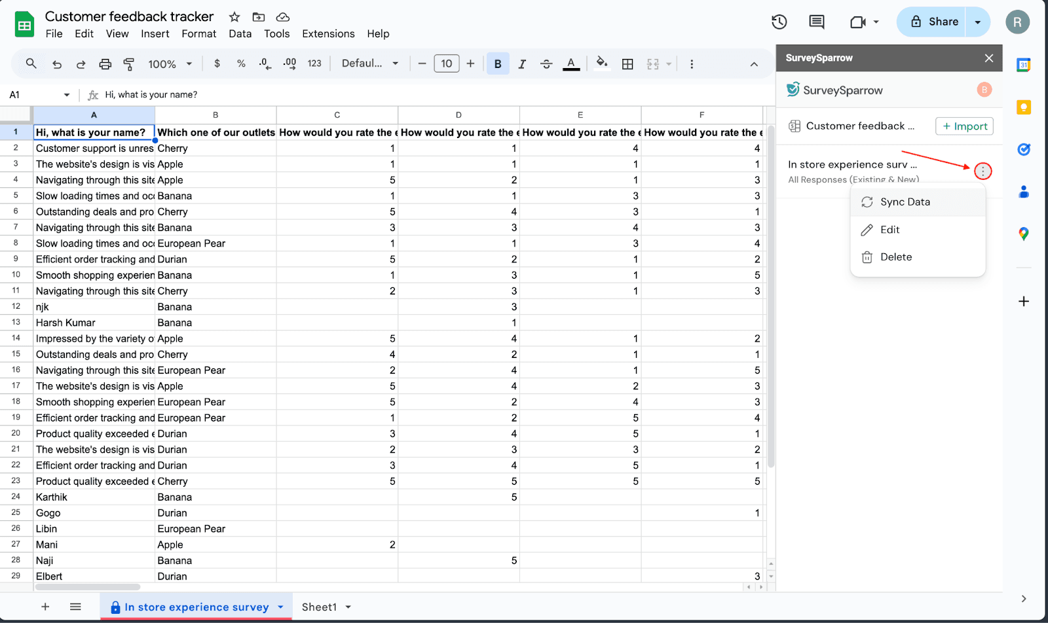Open the Extensions menu
The image size is (1048, 623).
point(328,34)
